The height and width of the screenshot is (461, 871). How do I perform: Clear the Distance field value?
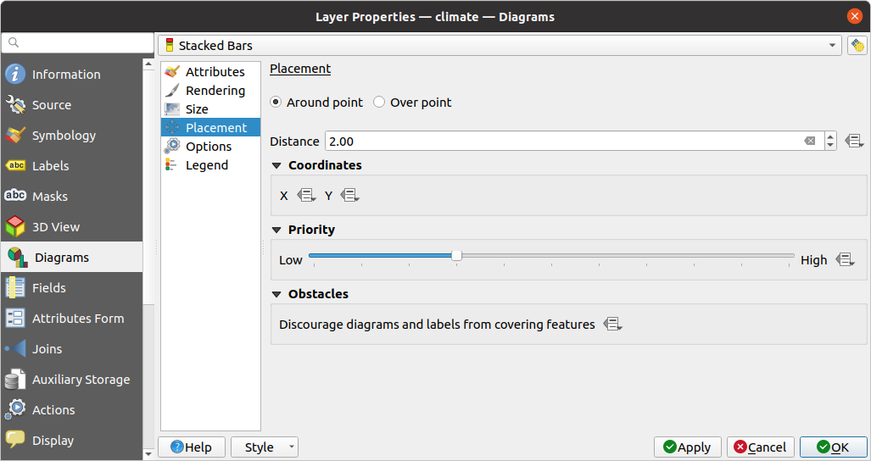tap(810, 142)
